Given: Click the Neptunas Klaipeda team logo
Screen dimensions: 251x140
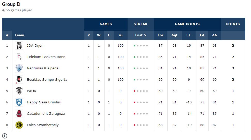Looking at the screenshot, I should point(19,68).
